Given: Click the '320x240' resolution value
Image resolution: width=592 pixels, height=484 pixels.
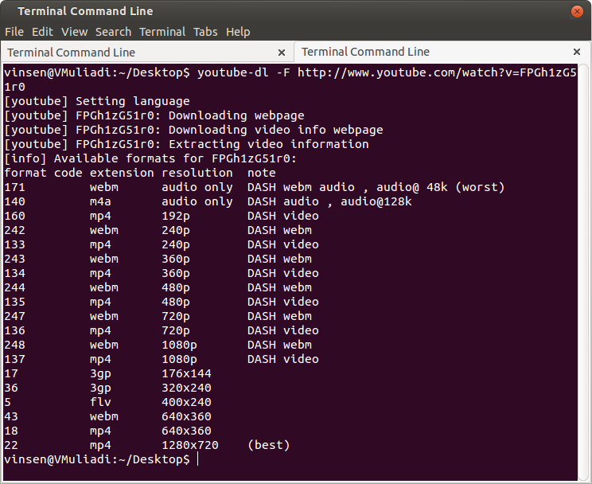Looking at the screenshot, I should point(186,388).
